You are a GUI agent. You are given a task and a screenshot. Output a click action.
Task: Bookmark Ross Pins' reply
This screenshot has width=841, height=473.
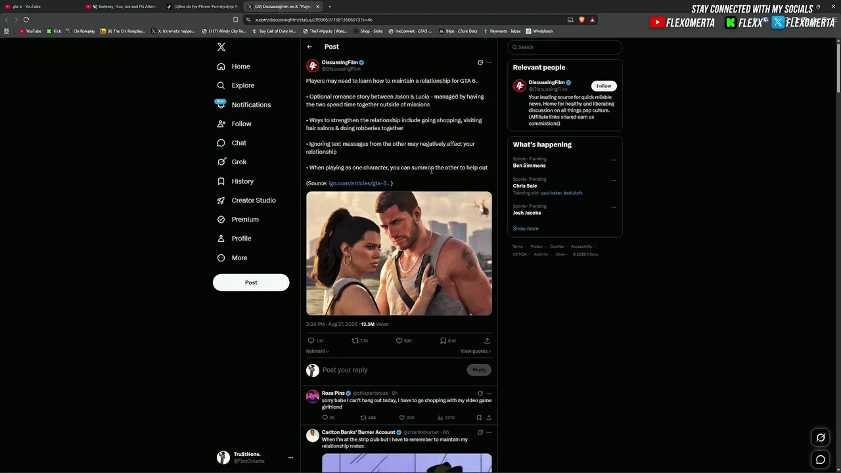tap(478, 418)
